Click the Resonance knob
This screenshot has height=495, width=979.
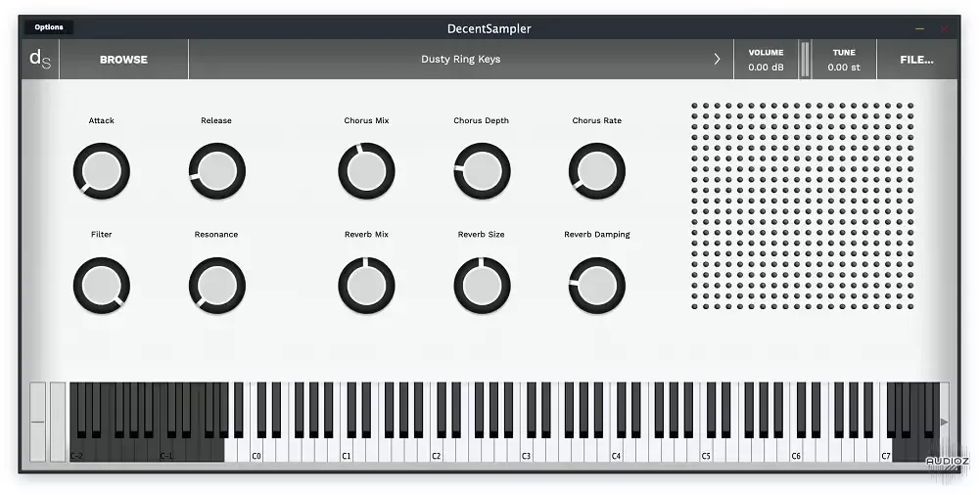click(x=216, y=286)
